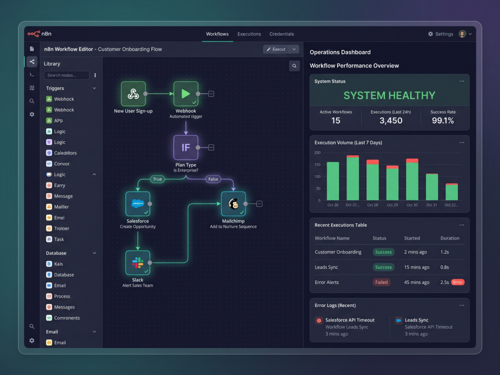
Task: Collapse the Email section
Action: point(94,332)
